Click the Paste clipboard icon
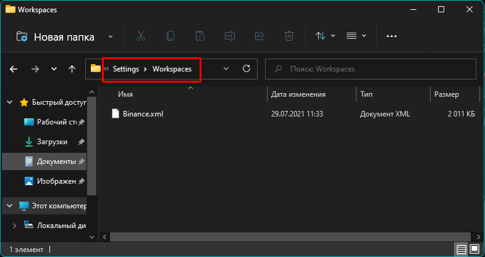This screenshot has width=485, height=257. click(200, 36)
